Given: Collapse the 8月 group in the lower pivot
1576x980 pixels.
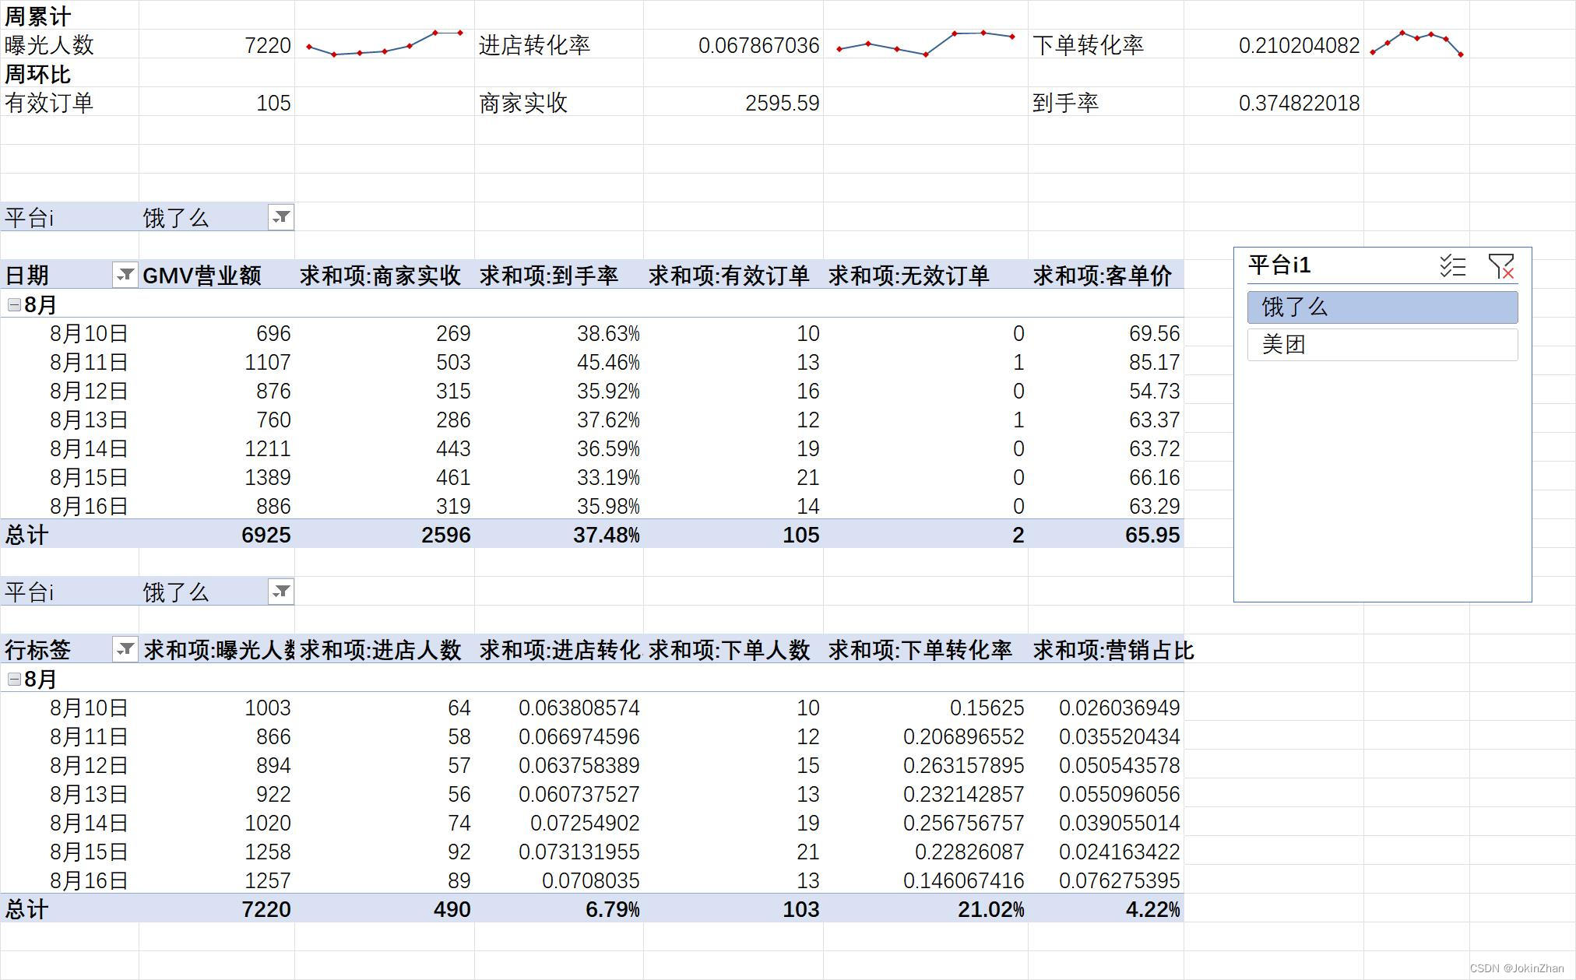Looking at the screenshot, I should 12,679.
